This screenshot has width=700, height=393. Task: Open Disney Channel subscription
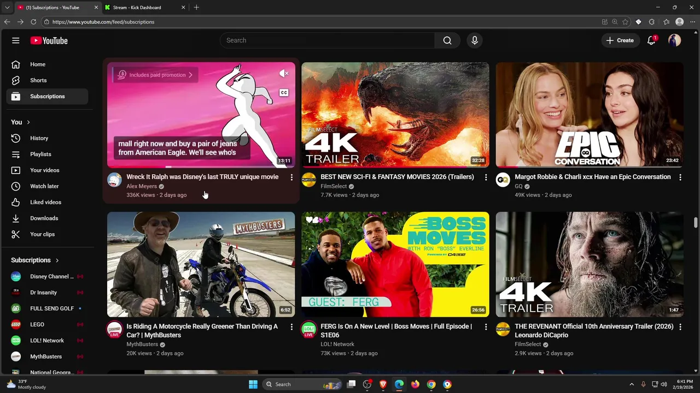47,277
